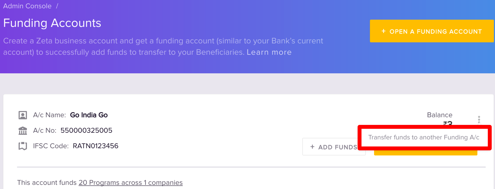This screenshot has width=495, height=189.
Task: Click the A/c No label
Action: click(45, 130)
